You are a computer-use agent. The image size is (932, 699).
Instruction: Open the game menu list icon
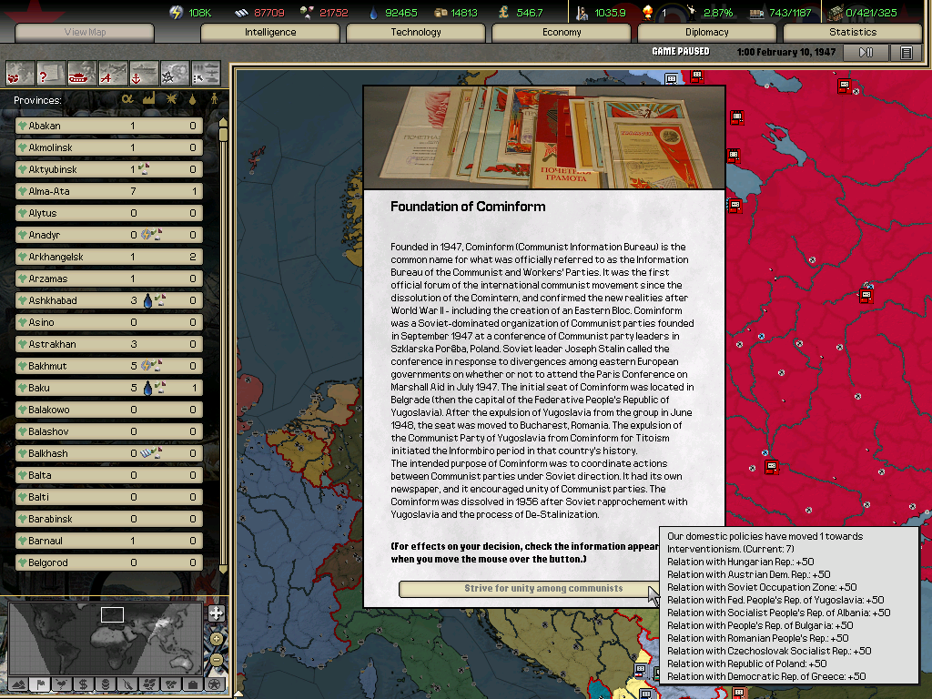pos(906,53)
